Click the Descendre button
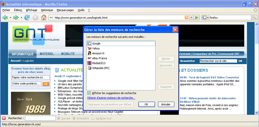This screenshot has width=259, height=127. (166, 65)
